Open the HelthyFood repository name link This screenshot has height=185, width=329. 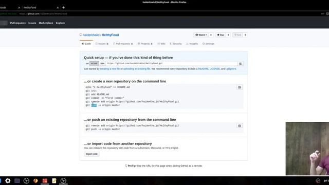pyautogui.click(x=110, y=35)
